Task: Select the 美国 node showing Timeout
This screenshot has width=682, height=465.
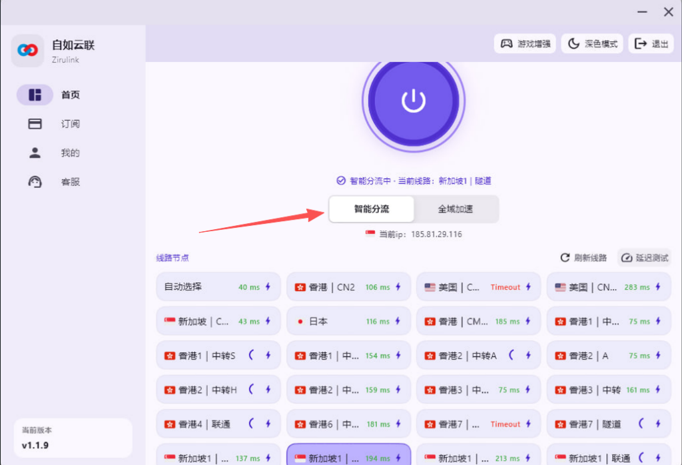Action: tap(478, 286)
